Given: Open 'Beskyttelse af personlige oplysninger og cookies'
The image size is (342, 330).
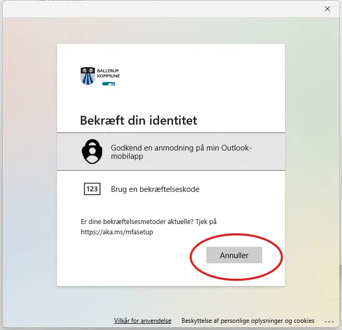Looking at the screenshot, I should tap(248, 321).
